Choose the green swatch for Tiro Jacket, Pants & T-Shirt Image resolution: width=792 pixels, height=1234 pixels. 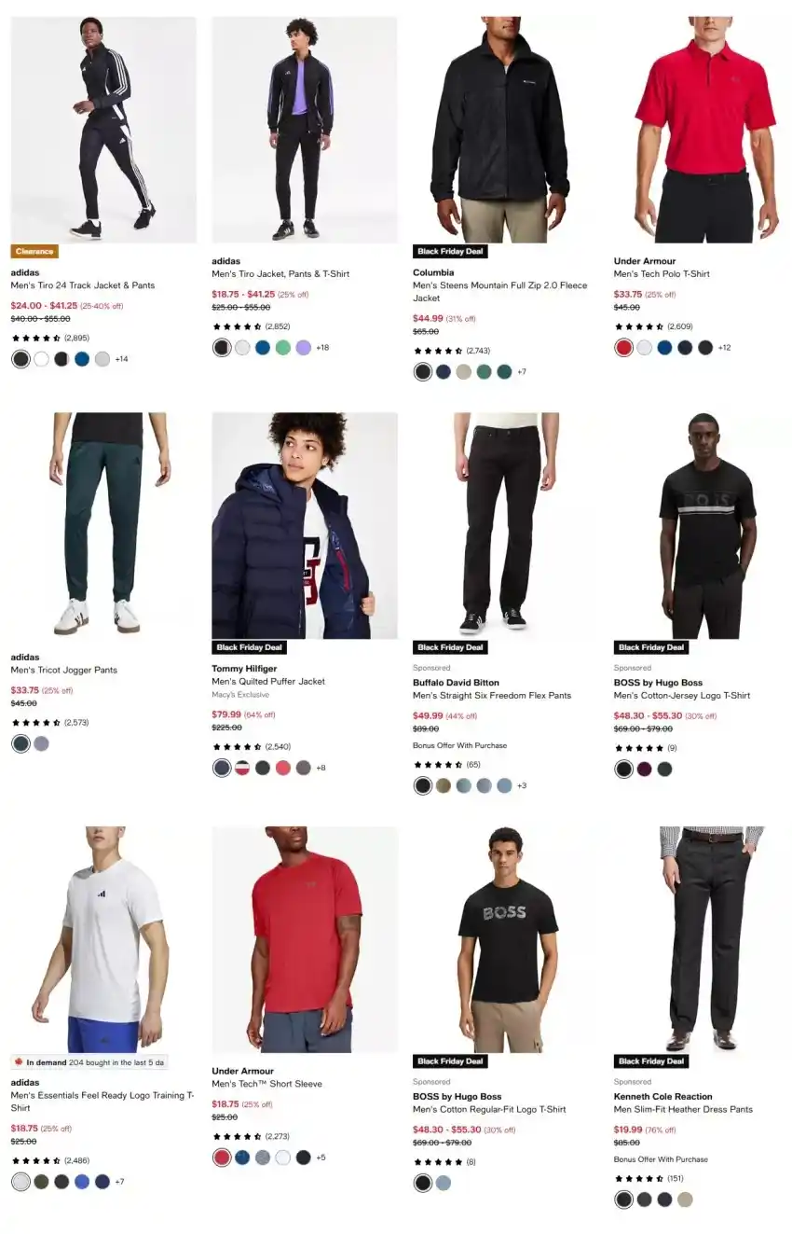pos(283,348)
